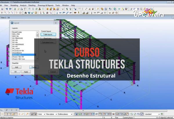The width and height of the screenshot is (174, 119).
Task: Select the concrete slab tool icon
Action: coord(102,13)
